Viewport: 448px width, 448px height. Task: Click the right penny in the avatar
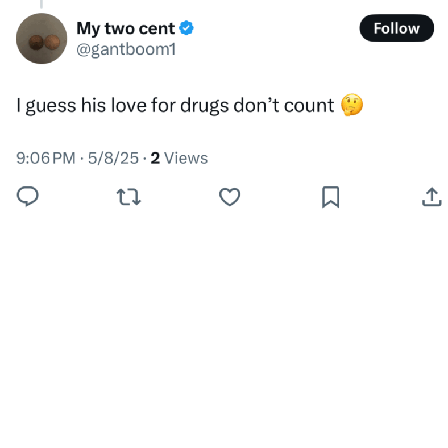click(x=52, y=42)
